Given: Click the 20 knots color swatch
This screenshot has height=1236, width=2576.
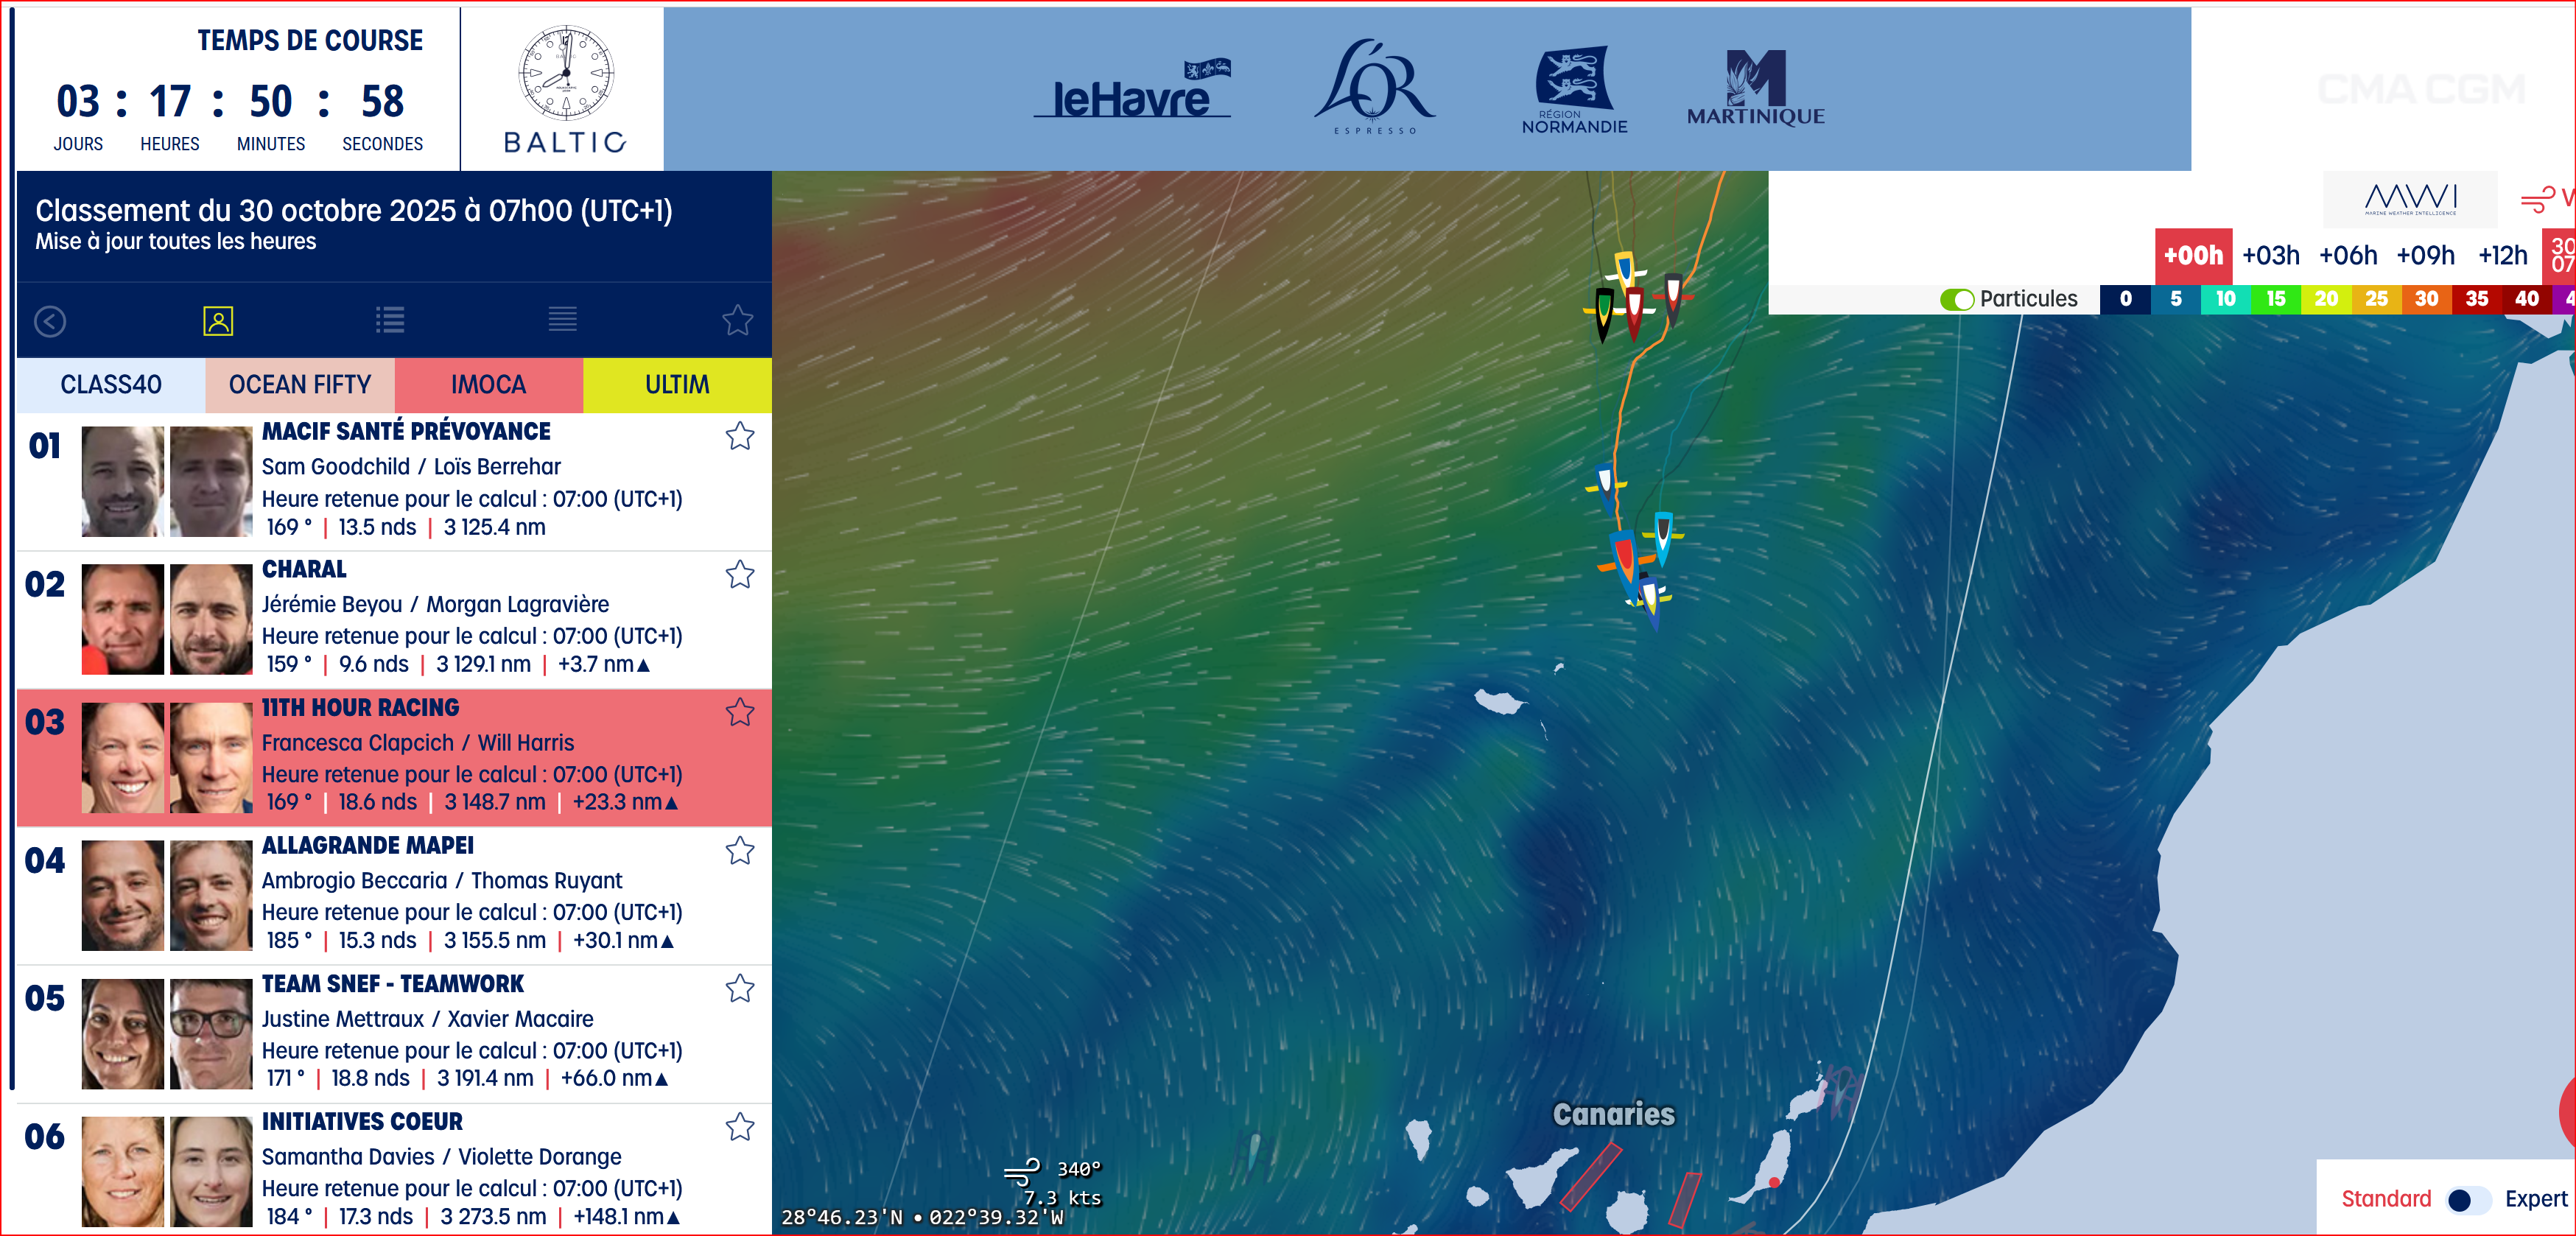Looking at the screenshot, I should pos(2326,299).
